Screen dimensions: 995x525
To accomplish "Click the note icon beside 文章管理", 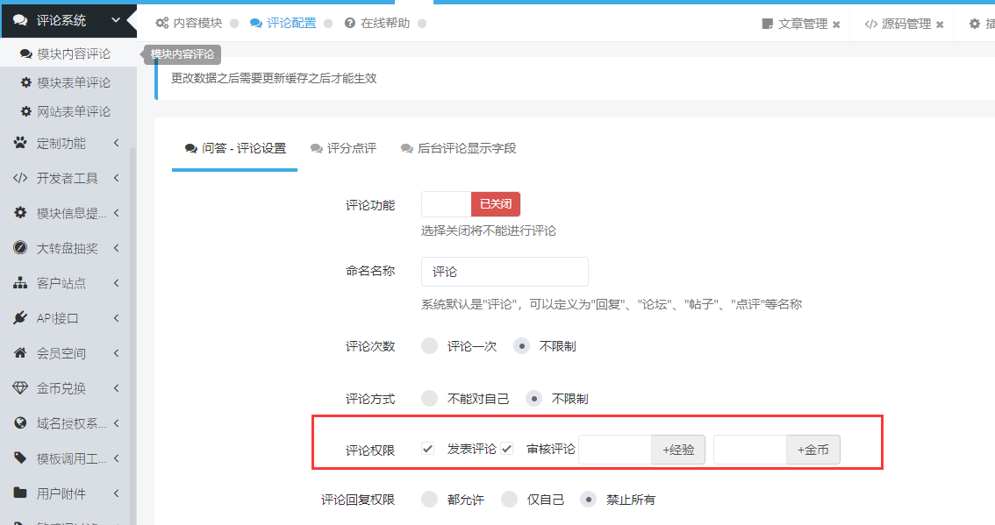I will pos(767,24).
